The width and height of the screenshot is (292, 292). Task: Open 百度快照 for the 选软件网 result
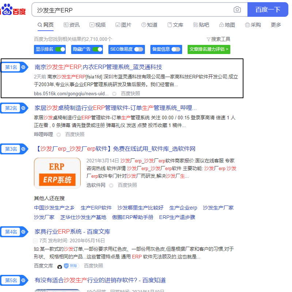click(127, 185)
